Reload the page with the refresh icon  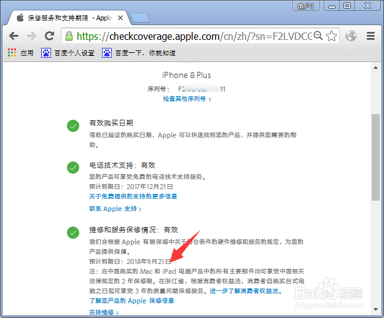(49, 36)
